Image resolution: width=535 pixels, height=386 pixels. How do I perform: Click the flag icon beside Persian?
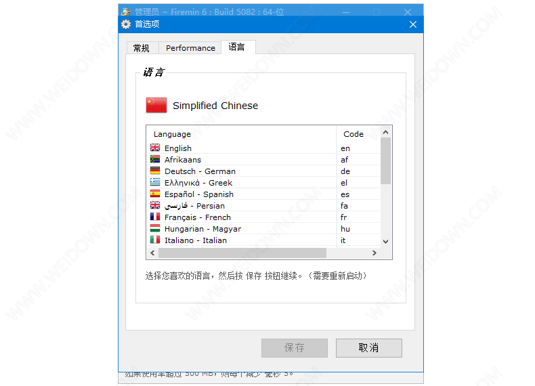(x=155, y=205)
